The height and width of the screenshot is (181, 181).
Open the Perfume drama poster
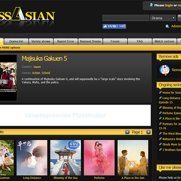pyautogui.click(x=99, y=158)
